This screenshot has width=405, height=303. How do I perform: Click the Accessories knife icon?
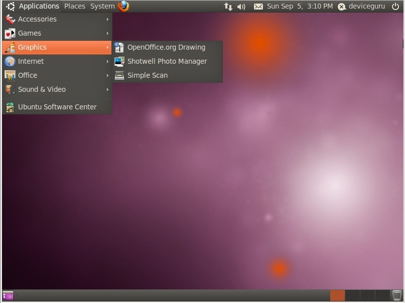tap(10, 19)
